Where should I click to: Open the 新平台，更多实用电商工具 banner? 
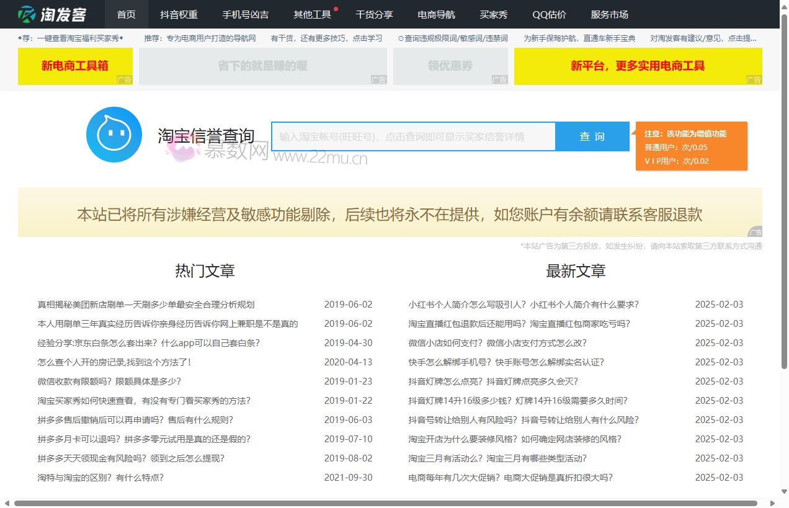638,66
